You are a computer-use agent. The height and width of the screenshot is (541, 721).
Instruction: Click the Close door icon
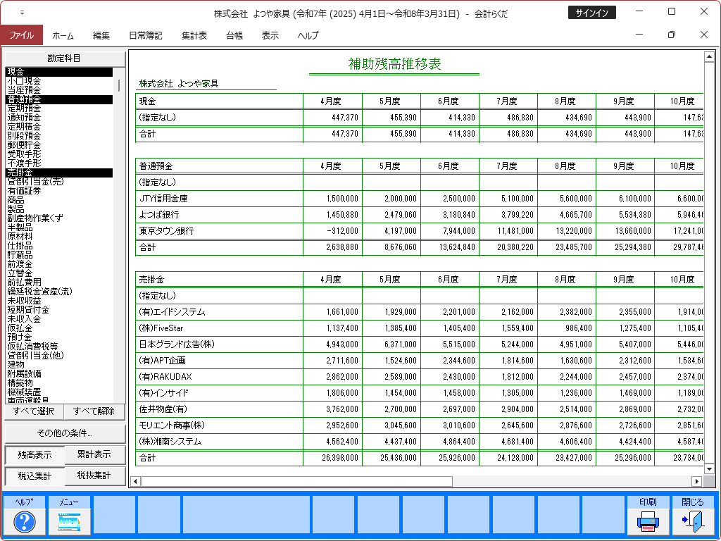[x=692, y=521]
